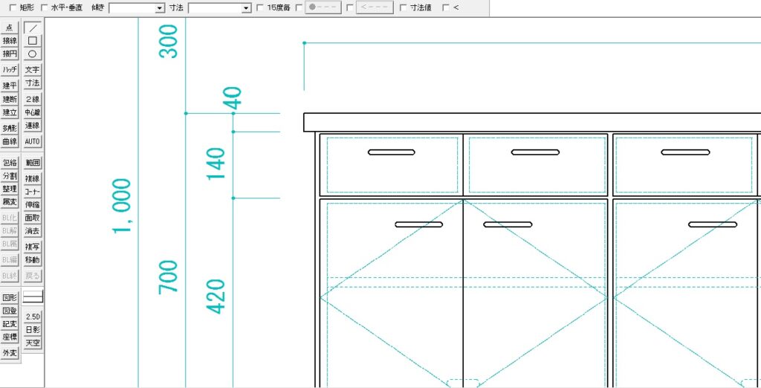
Task: Open the 傾き angle dropdown
Action: tap(160, 8)
